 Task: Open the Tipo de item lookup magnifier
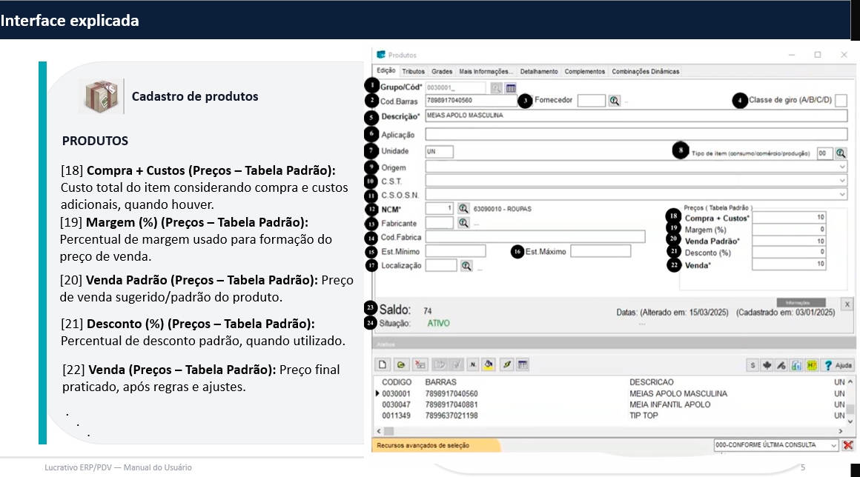(x=841, y=153)
